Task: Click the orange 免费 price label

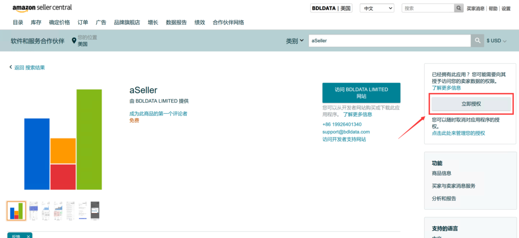Action: [x=134, y=120]
